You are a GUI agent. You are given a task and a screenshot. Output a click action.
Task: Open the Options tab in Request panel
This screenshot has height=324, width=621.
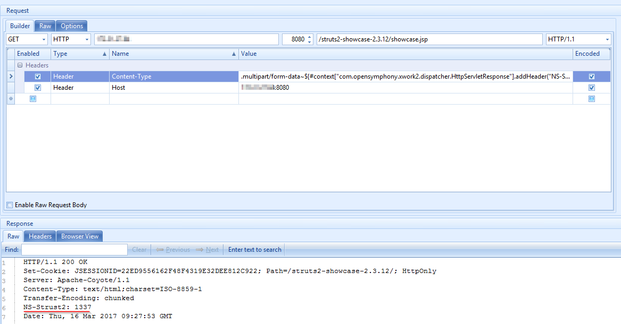click(71, 25)
